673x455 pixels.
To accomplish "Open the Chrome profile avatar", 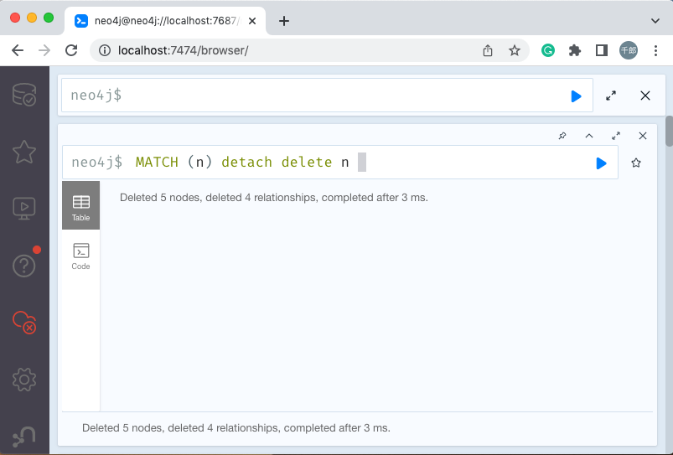I will click(x=629, y=50).
